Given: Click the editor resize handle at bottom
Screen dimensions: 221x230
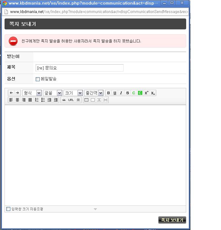Looking at the screenshot, I should pyautogui.click(x=95, y=209).
